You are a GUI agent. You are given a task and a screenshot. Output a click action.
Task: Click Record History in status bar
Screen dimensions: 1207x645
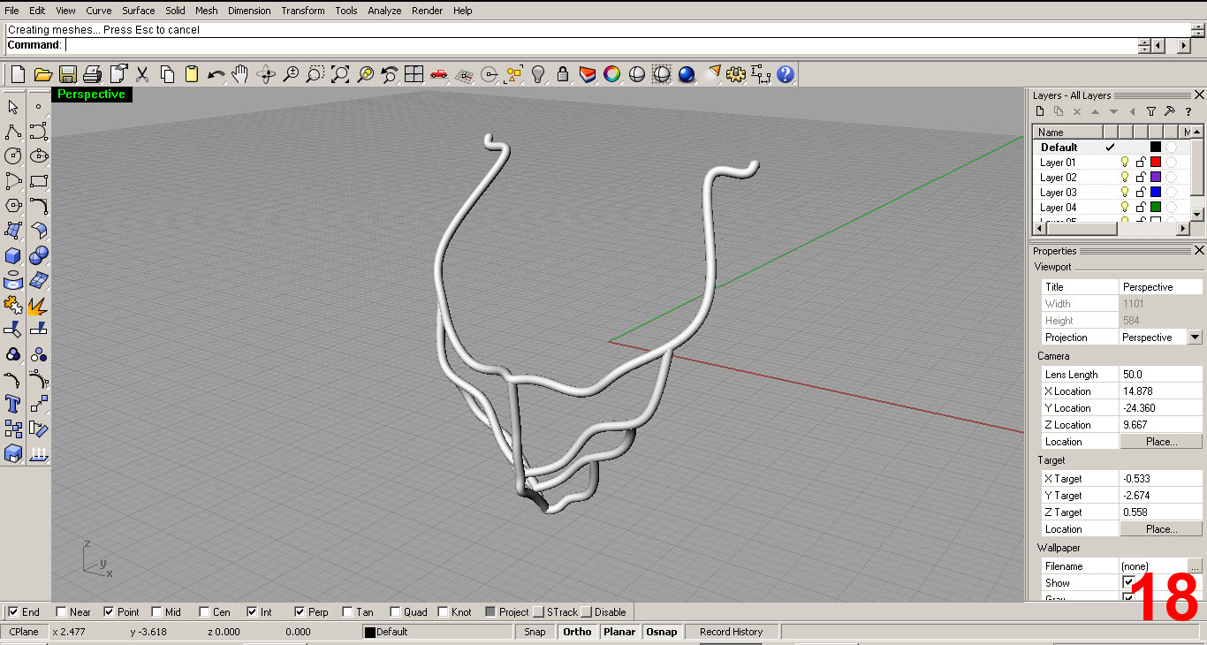click(731, 632)
